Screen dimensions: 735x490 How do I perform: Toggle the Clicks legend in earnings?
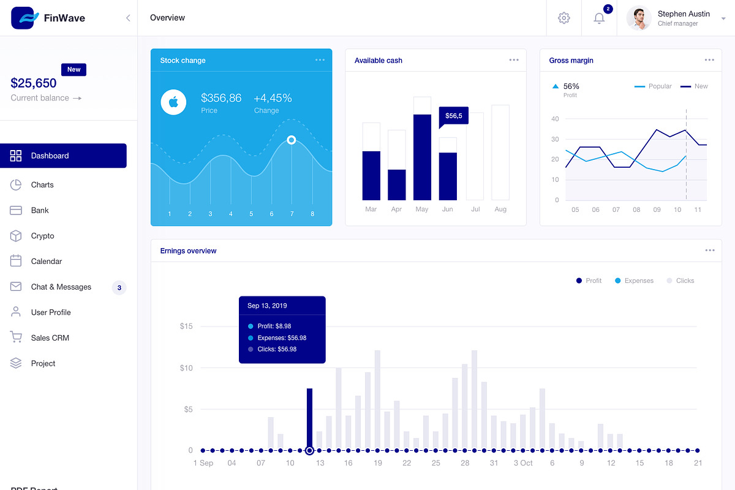(x=680, y=281)
